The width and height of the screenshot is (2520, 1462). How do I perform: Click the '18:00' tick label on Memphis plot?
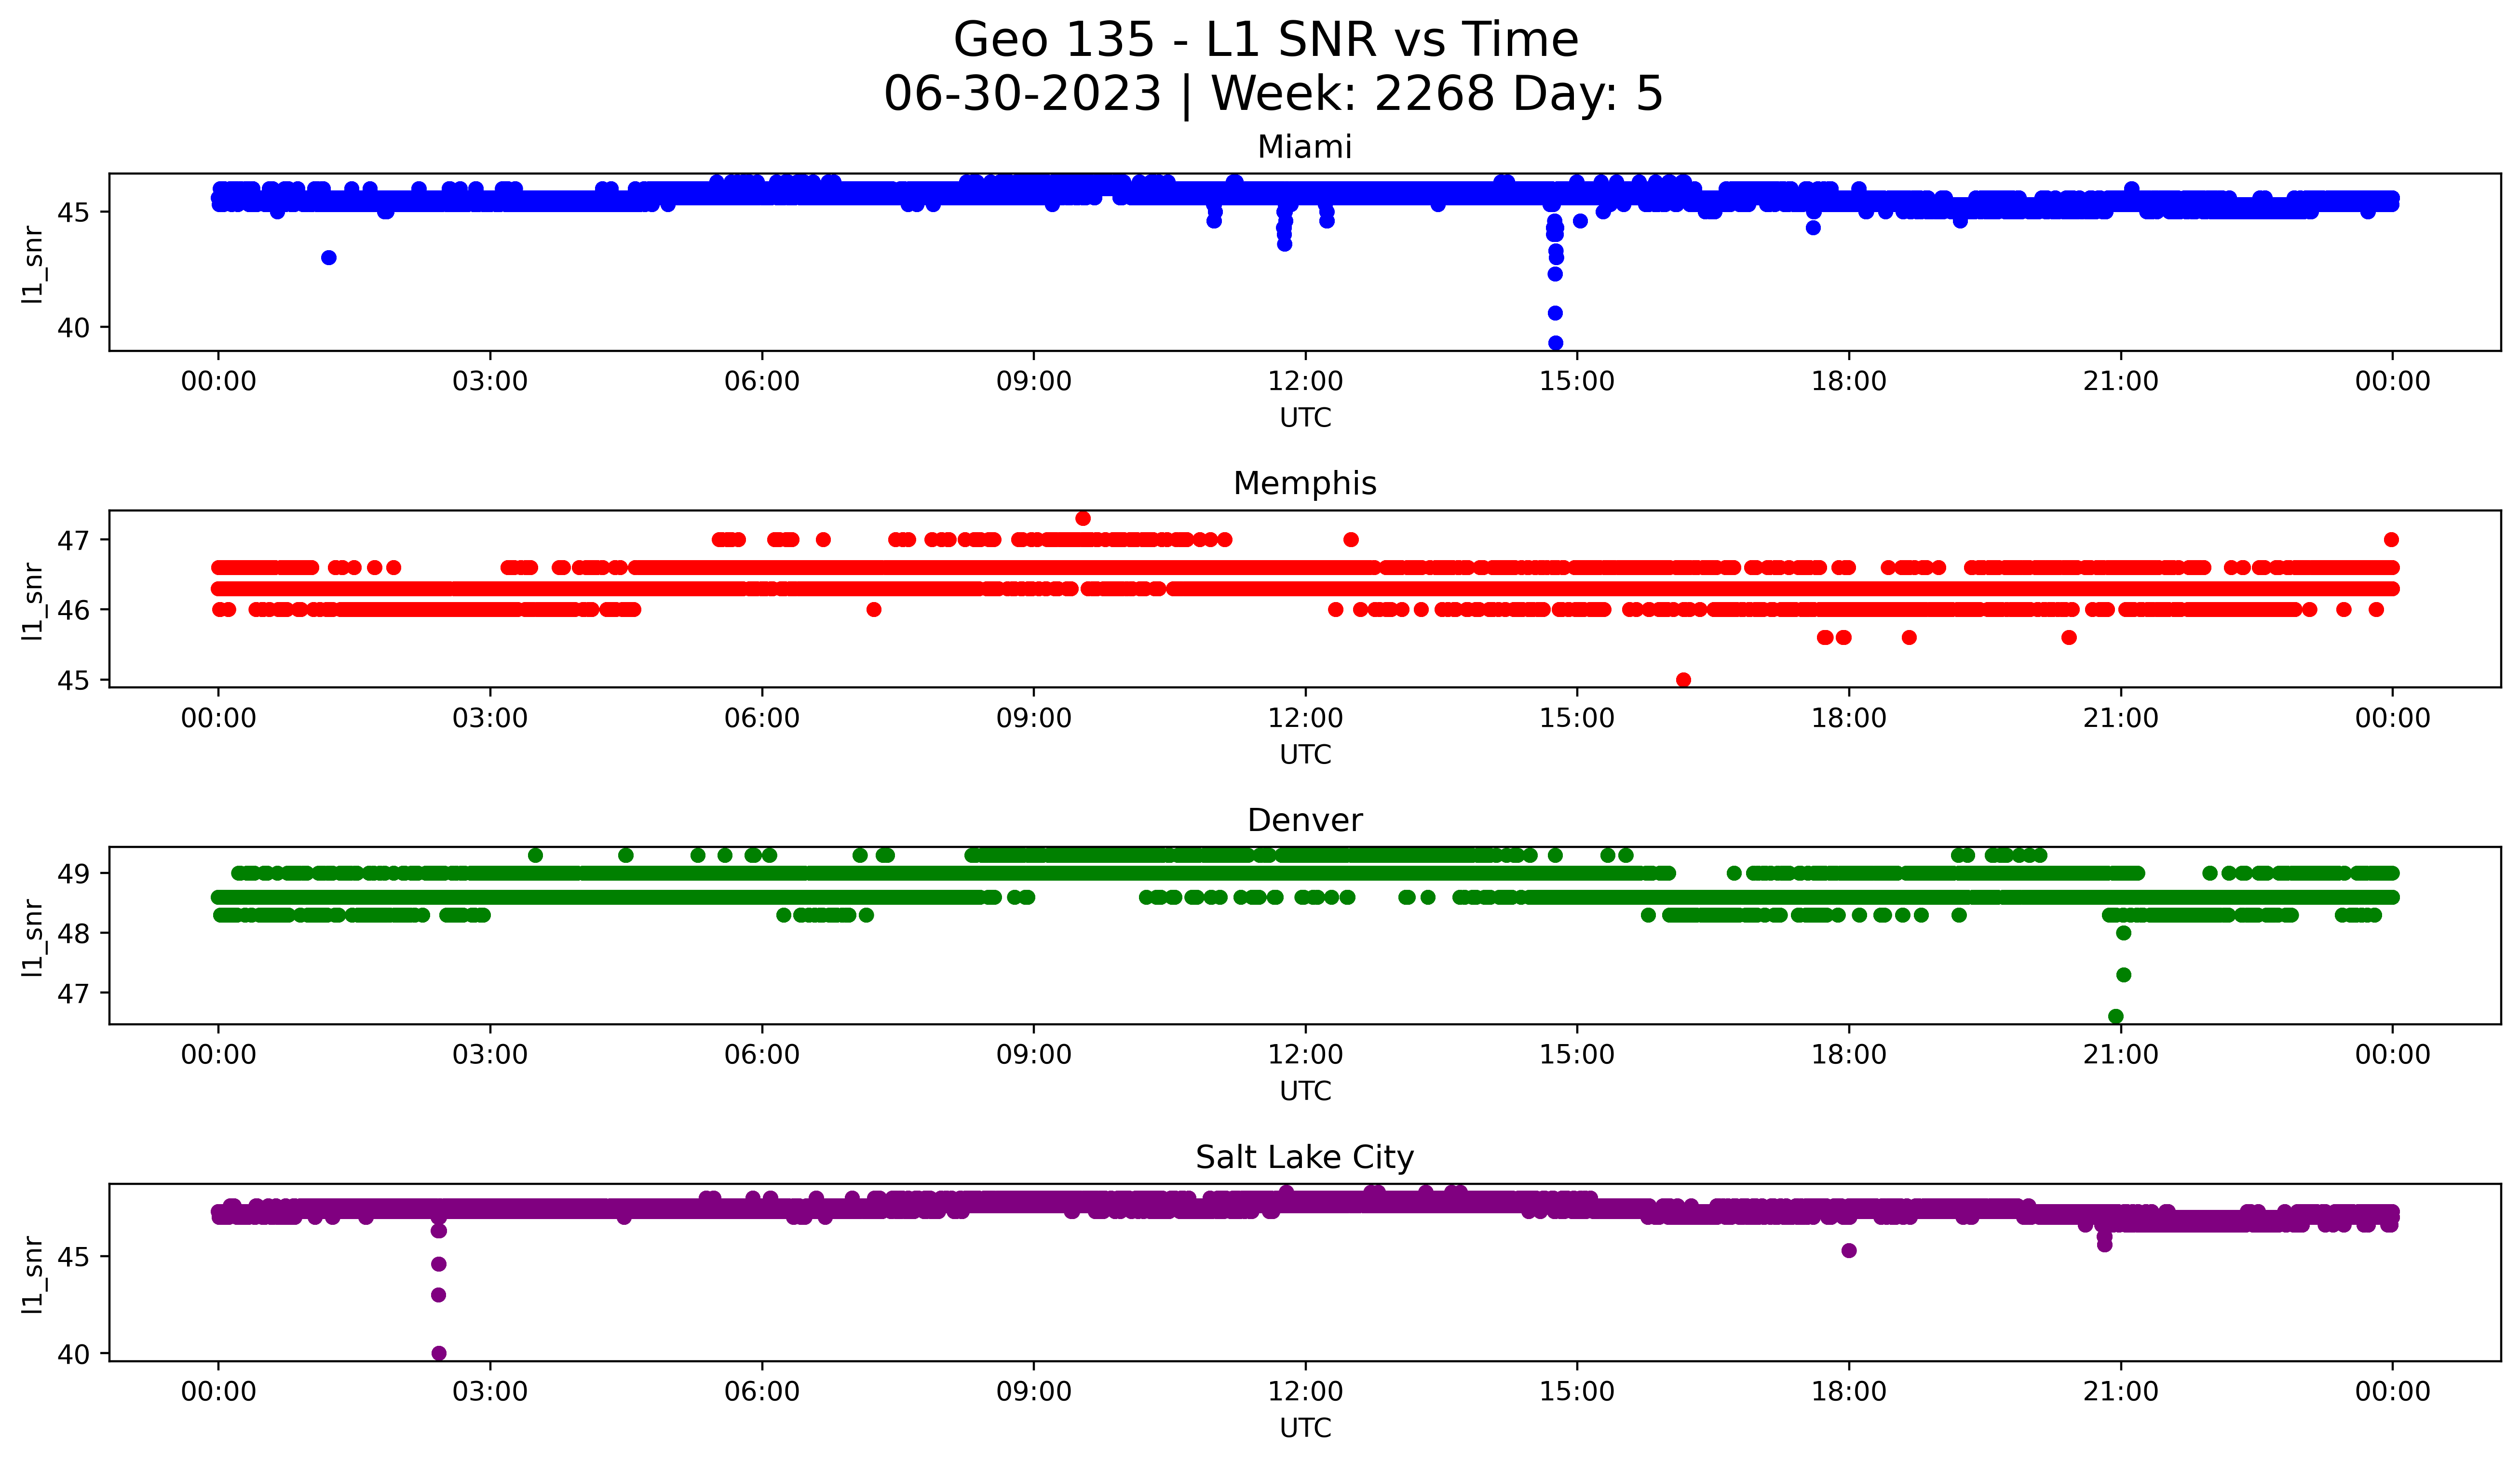point(1849,719)
